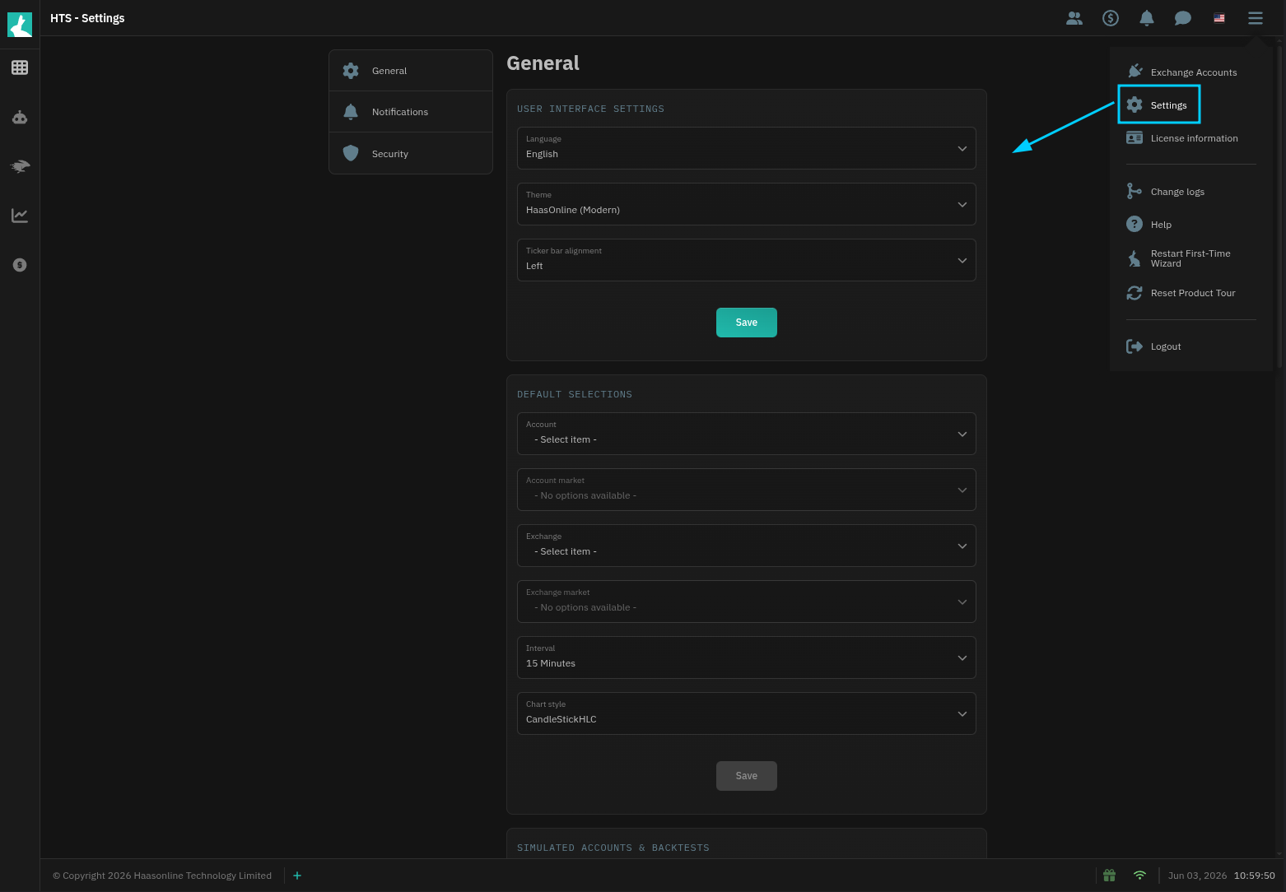Click the 10:59:50 clock text
This screenshot has height=892, width=1286.
click(x=1255, y=876)
